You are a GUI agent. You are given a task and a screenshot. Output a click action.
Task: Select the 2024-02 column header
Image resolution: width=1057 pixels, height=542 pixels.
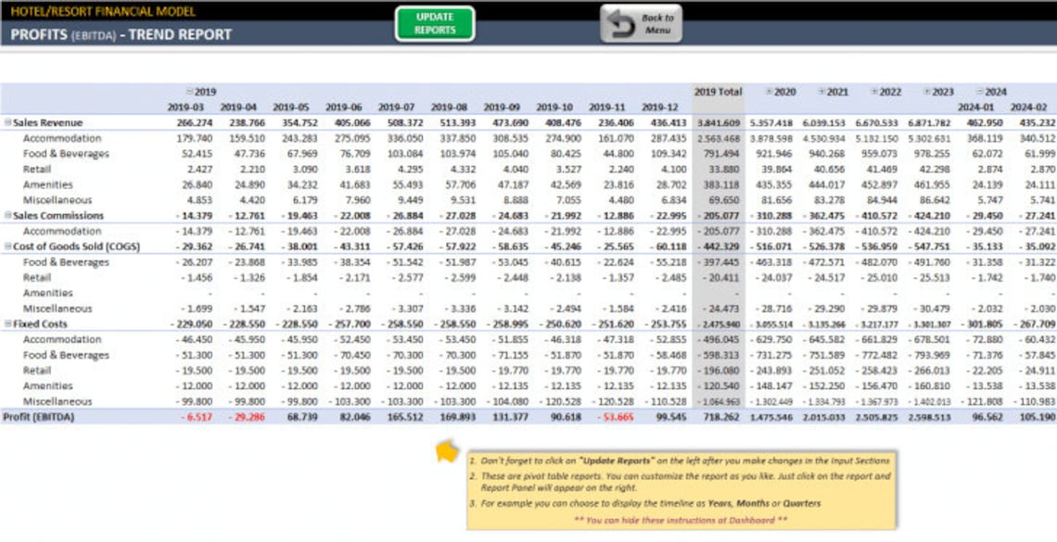coord(1028,107)
